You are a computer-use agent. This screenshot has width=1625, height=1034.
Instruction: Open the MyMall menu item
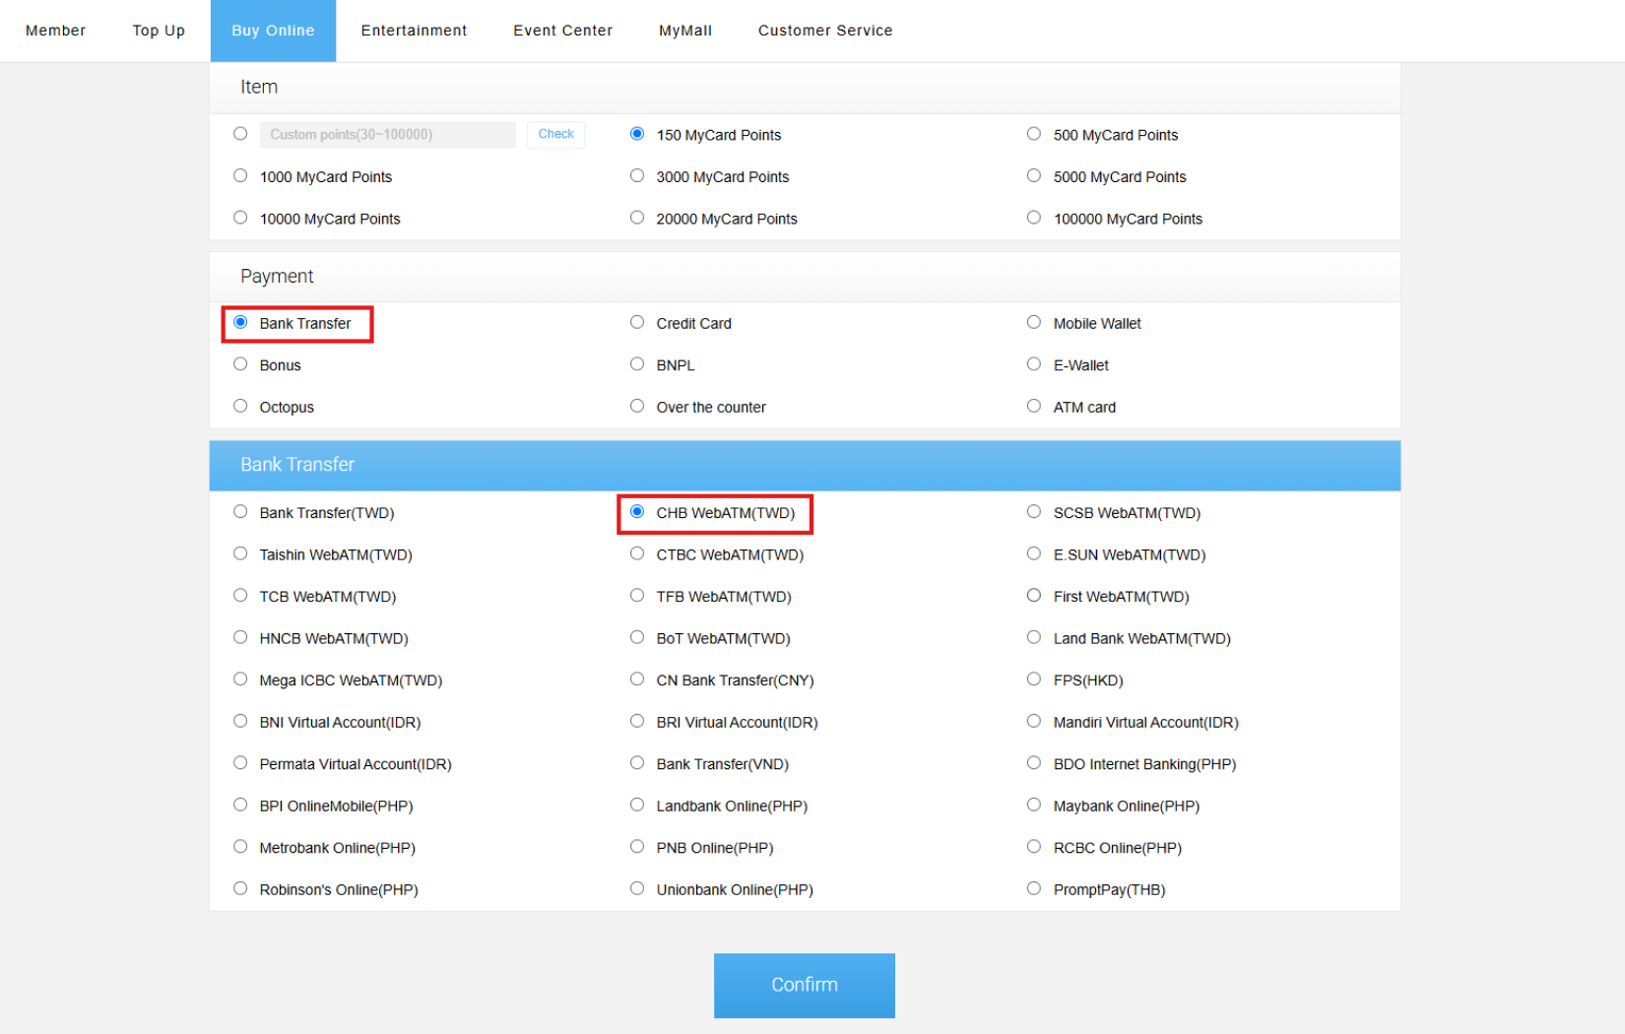[x=685, y=31]
